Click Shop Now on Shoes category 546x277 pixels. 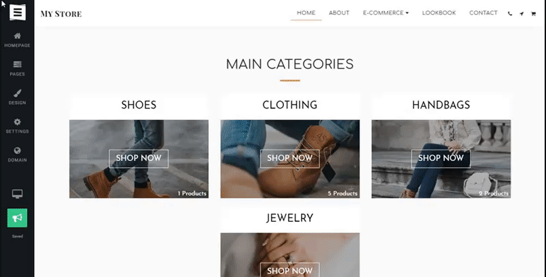(139, 158)
